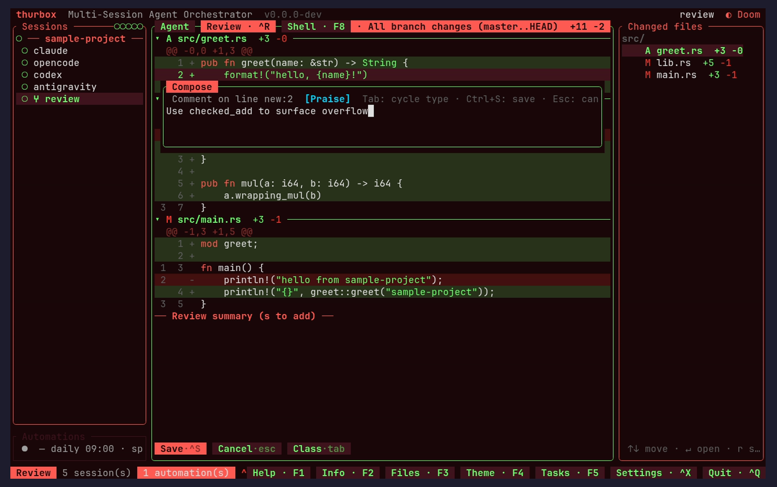The image size is (777, 487).
Task: Click the status circle beside codex session
Action: [24, 75]
